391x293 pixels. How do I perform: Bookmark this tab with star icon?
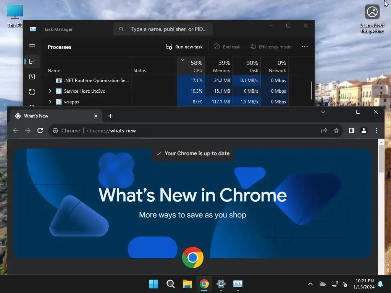(x=336, y=130)
